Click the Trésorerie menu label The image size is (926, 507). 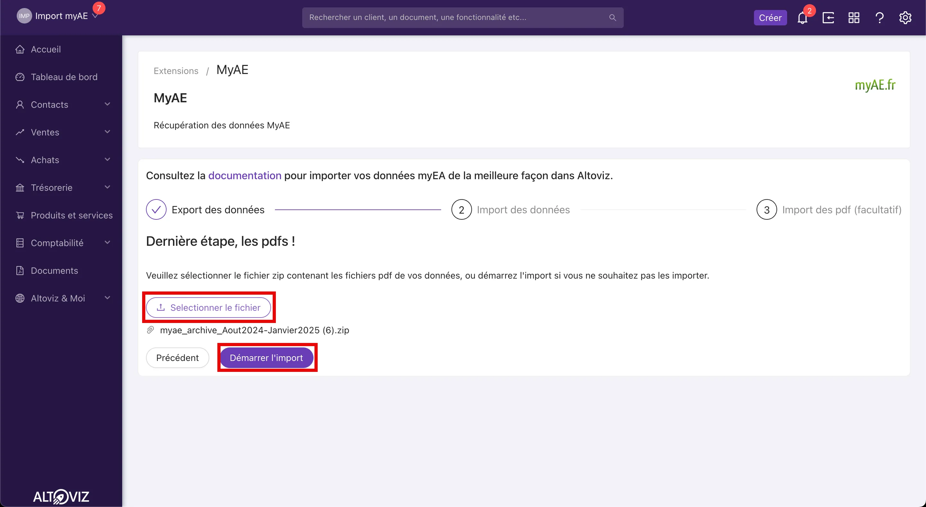click(x=51, y=188)
